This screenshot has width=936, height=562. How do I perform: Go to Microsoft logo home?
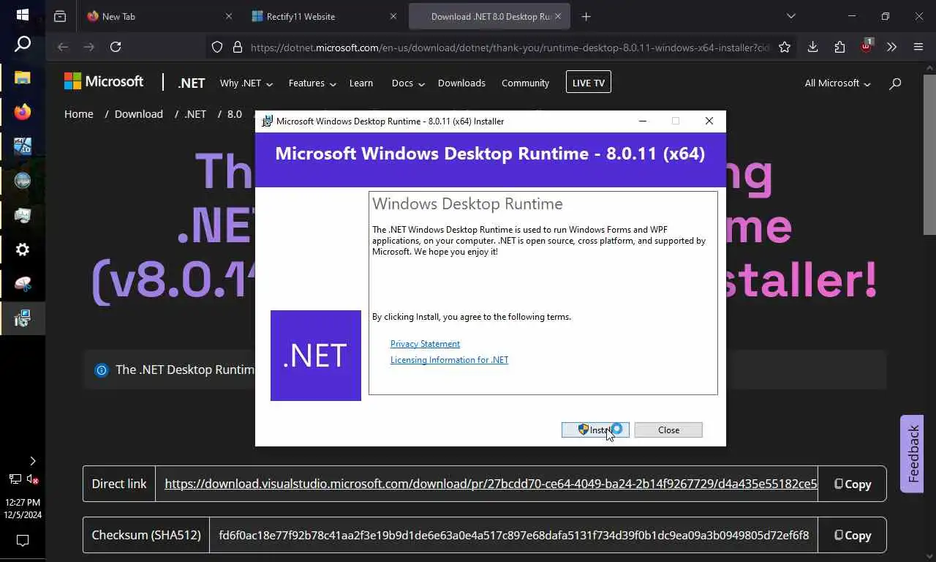tap(104, 81)
